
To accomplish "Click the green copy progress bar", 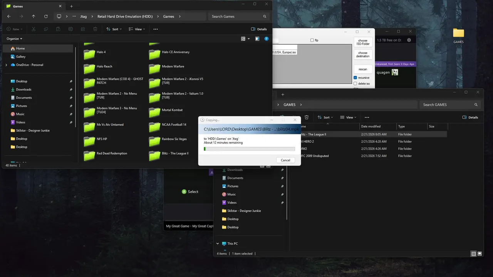I will (x=249, y=149).
